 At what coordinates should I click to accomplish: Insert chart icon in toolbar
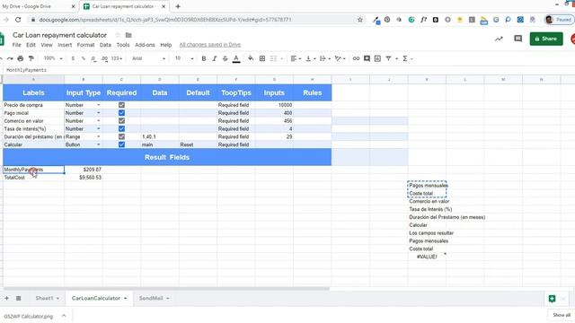(377, 58)
